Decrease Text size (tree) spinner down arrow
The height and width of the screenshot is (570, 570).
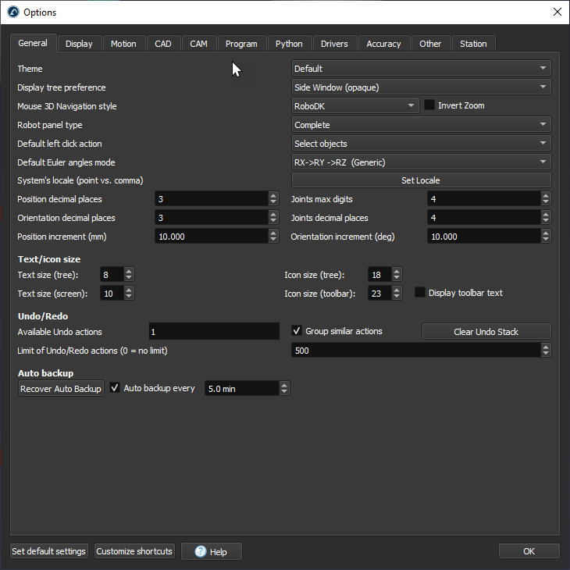pyautogui.click(x=128, y=278)
